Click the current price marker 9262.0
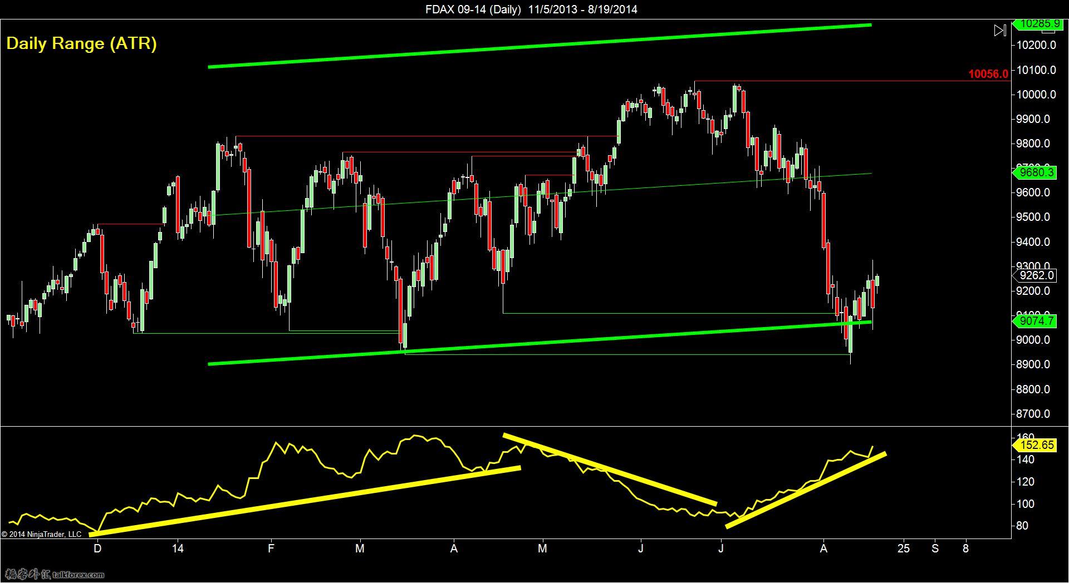The width and height of the screenshot is (1069, 583). tap(1034, 275)
